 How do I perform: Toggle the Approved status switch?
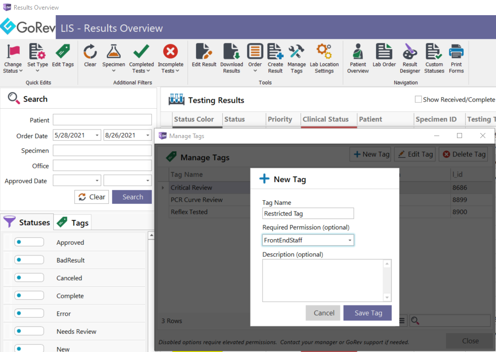point(29,242)
